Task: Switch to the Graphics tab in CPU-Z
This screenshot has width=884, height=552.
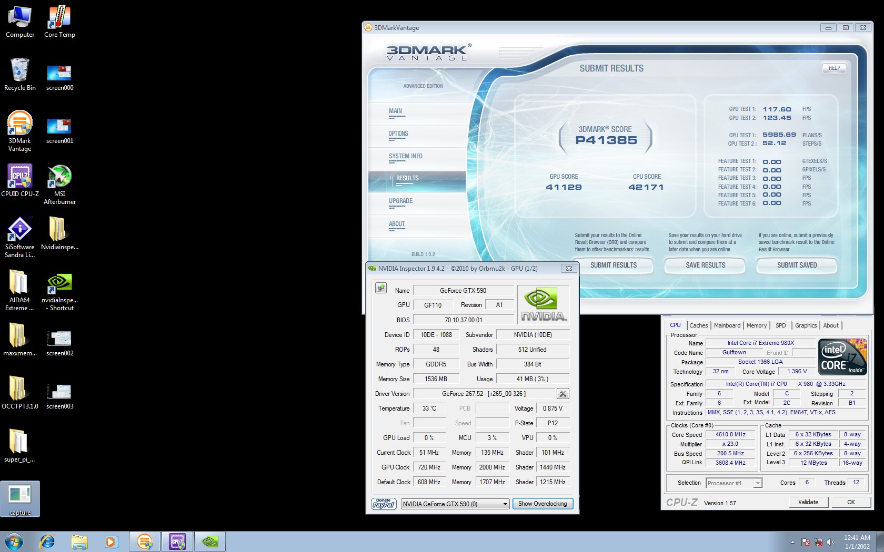Action: (806, 325)
